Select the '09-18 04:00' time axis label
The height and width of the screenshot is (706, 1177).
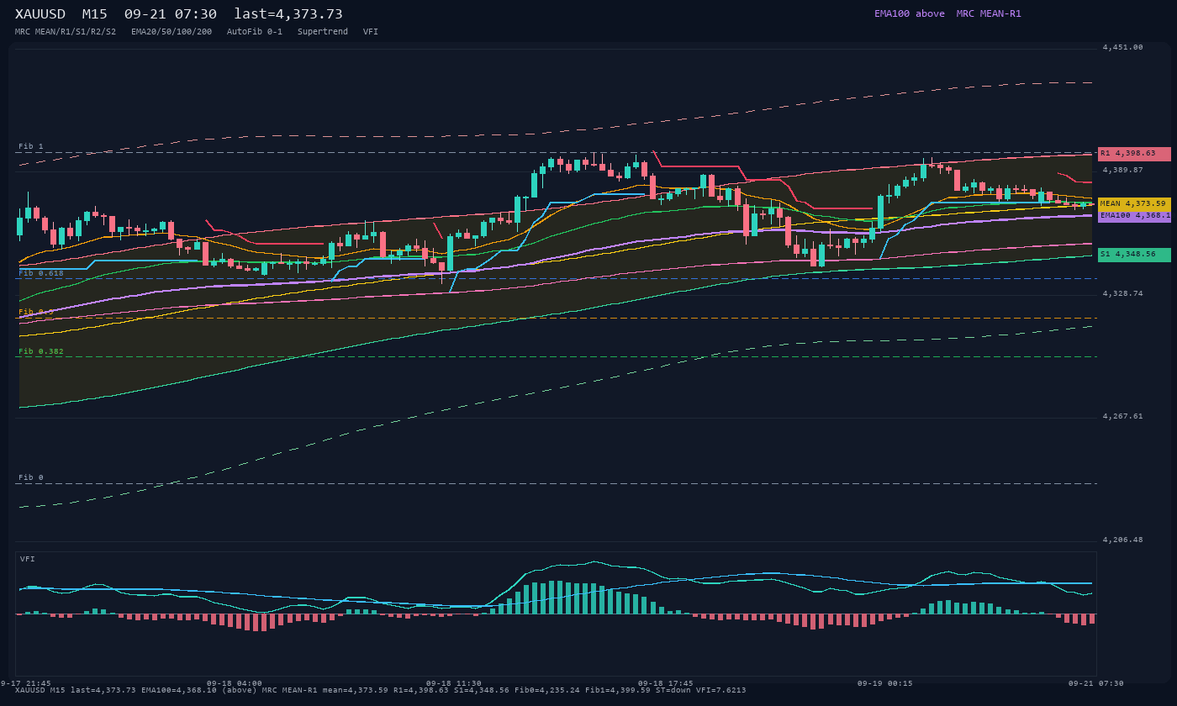tap(235, 684)
